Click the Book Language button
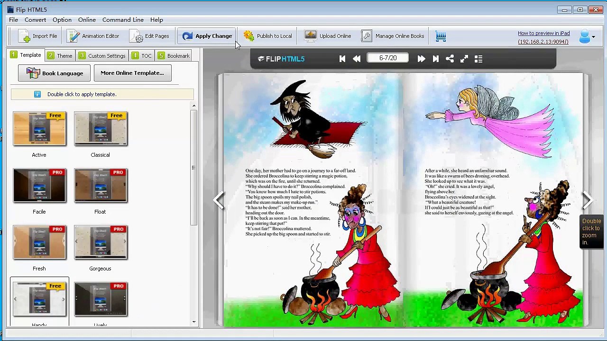 click(x=54, y=73)
